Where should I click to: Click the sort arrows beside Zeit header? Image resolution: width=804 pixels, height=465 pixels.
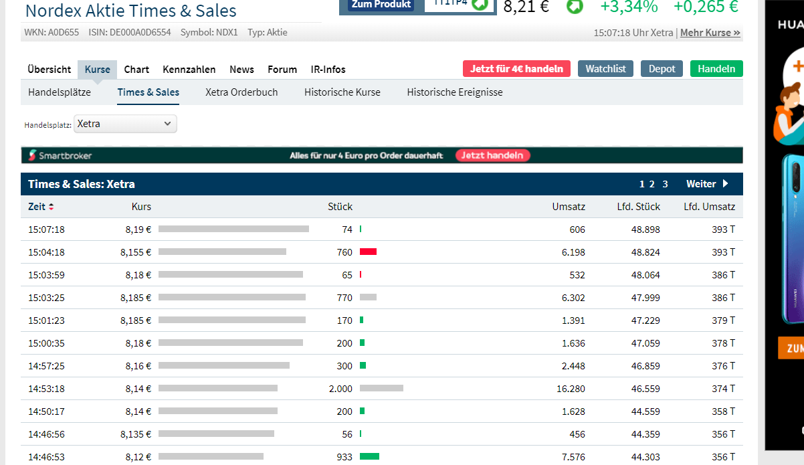[52, 207]
